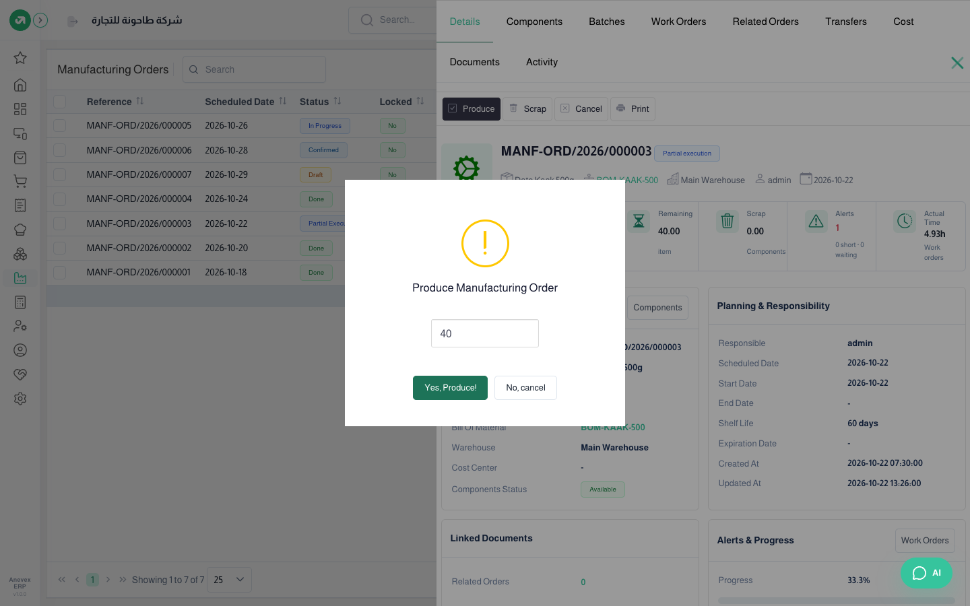The width and height of the screenshot is (970, 606).
Task: Open settings gear icon in sidebar
Action: [x=20, y=399]
